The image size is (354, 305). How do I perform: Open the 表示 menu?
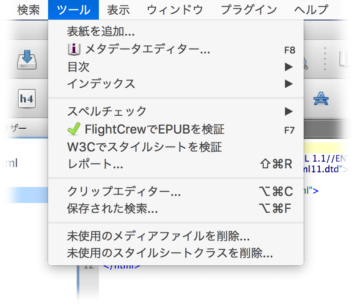118,10
